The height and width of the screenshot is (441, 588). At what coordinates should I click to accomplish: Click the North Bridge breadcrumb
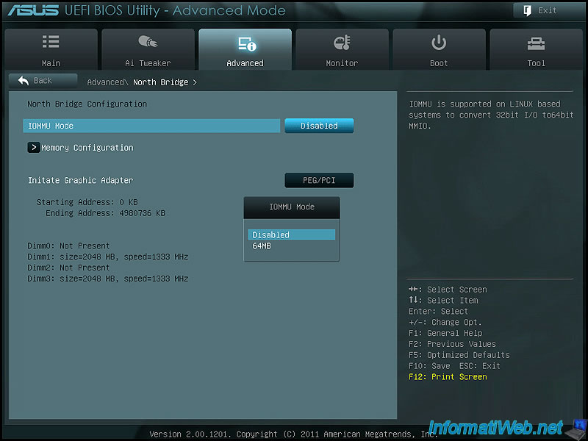tap(161, 82)
